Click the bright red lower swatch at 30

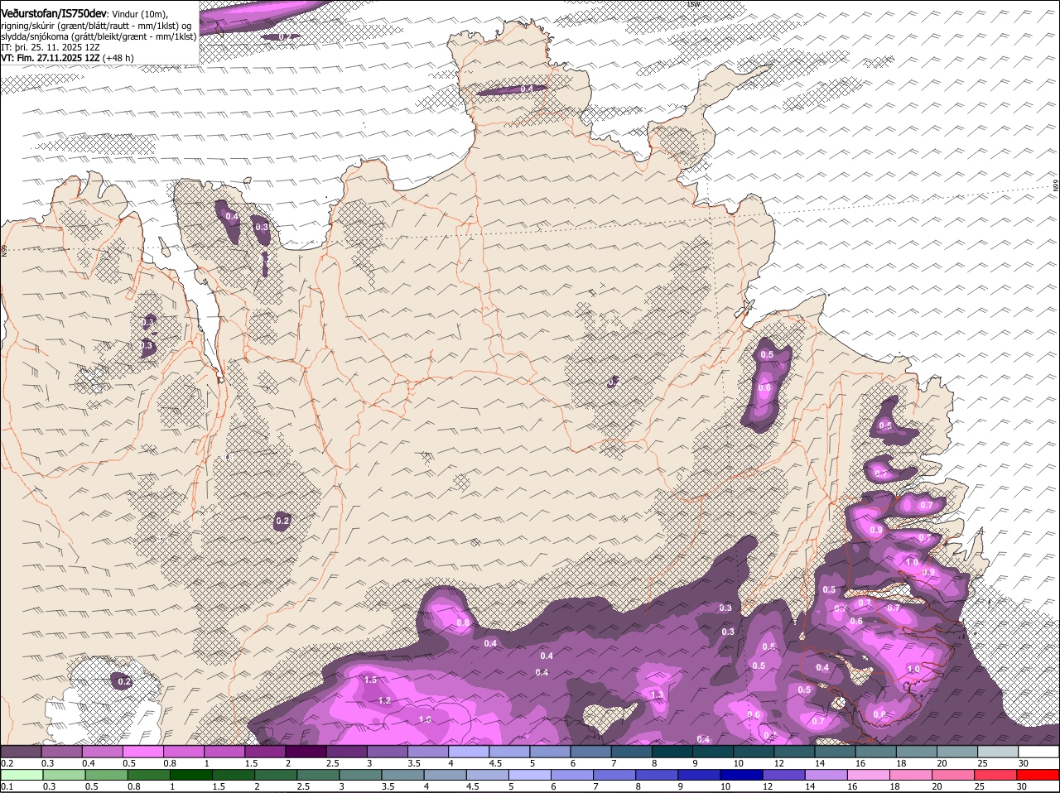coord(1036,775)
